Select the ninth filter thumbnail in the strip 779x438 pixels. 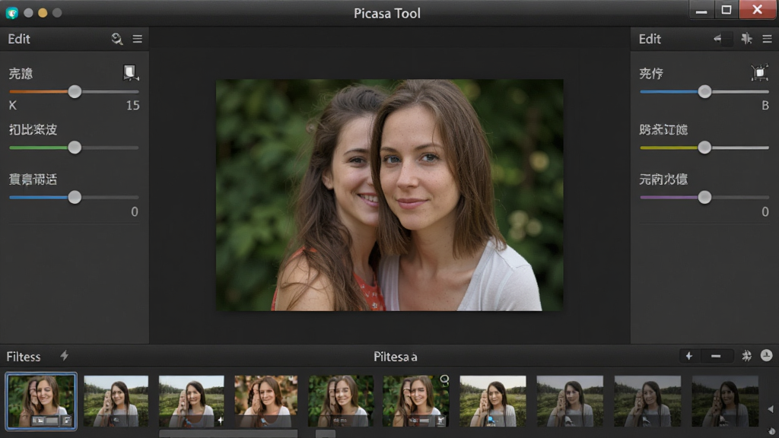point(647,401)
